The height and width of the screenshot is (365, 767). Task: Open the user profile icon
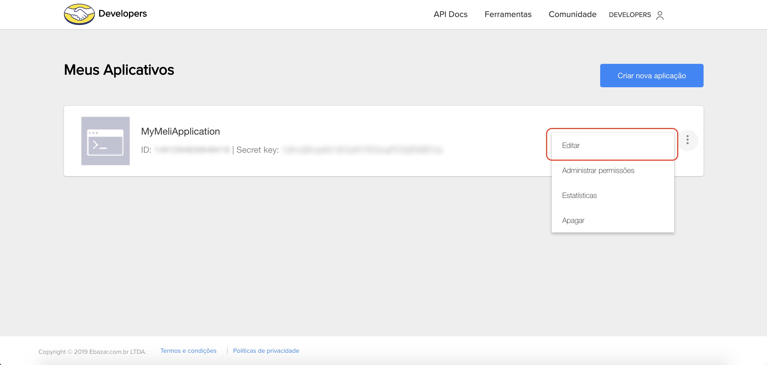(660, 15)
